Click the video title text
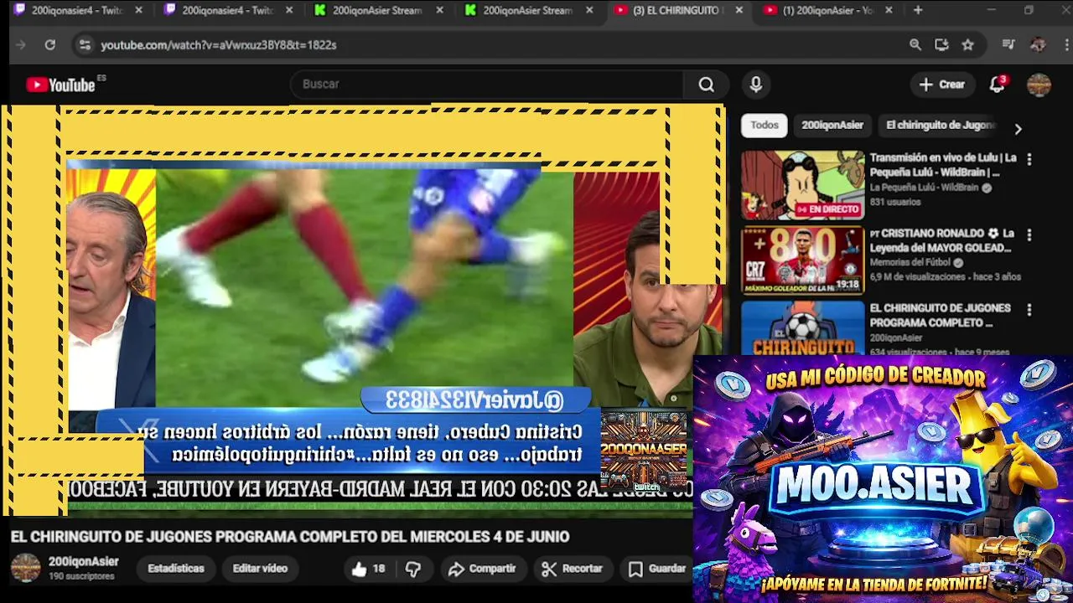This screenshot has height=603, width=1073. tap(290, 537)
